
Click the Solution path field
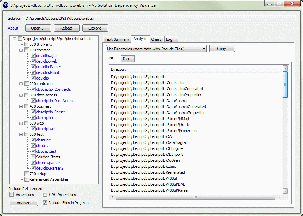[x=160, y=18]
